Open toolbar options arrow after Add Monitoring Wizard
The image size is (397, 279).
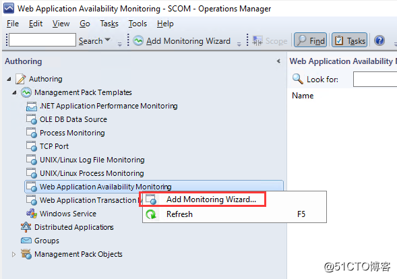239,44
